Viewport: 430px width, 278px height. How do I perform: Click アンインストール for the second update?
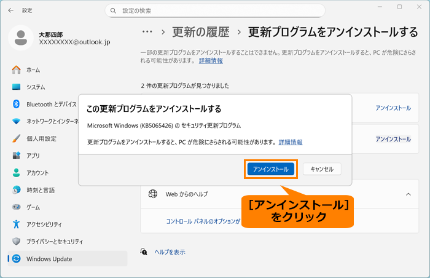point(393,139)
